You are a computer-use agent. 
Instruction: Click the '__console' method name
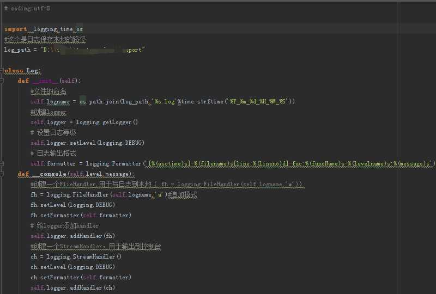point(49,174)
